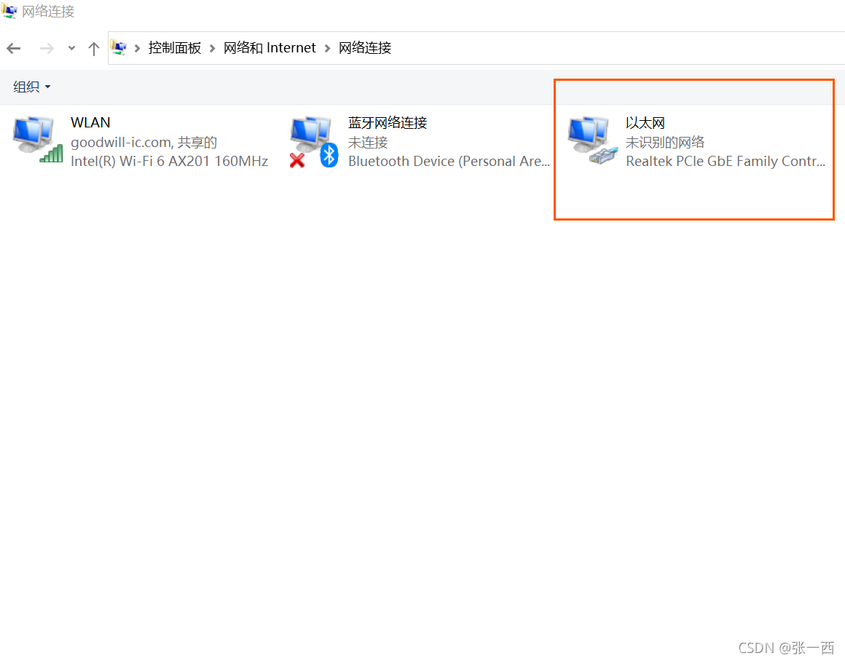
Task: Expand chevron after 网络和 Internet
Action: 327,49
